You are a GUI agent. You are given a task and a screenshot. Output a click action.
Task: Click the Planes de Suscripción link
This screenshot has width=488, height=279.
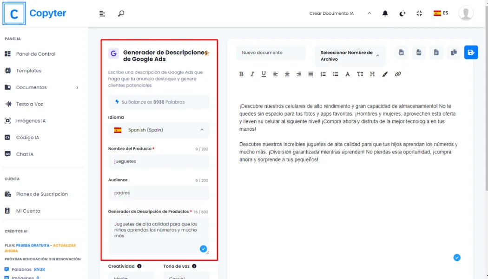[42, 194]
